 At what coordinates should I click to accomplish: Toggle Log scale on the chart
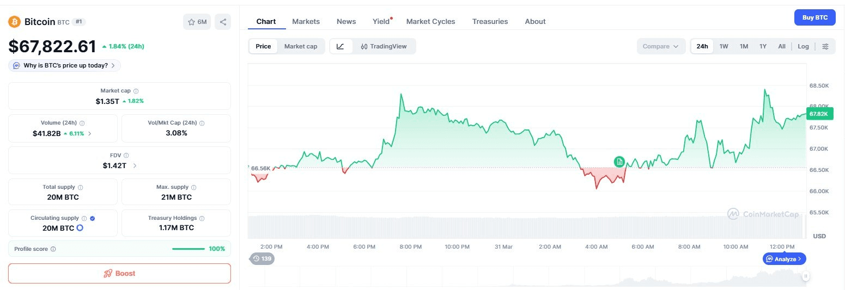tap(803, 46)
